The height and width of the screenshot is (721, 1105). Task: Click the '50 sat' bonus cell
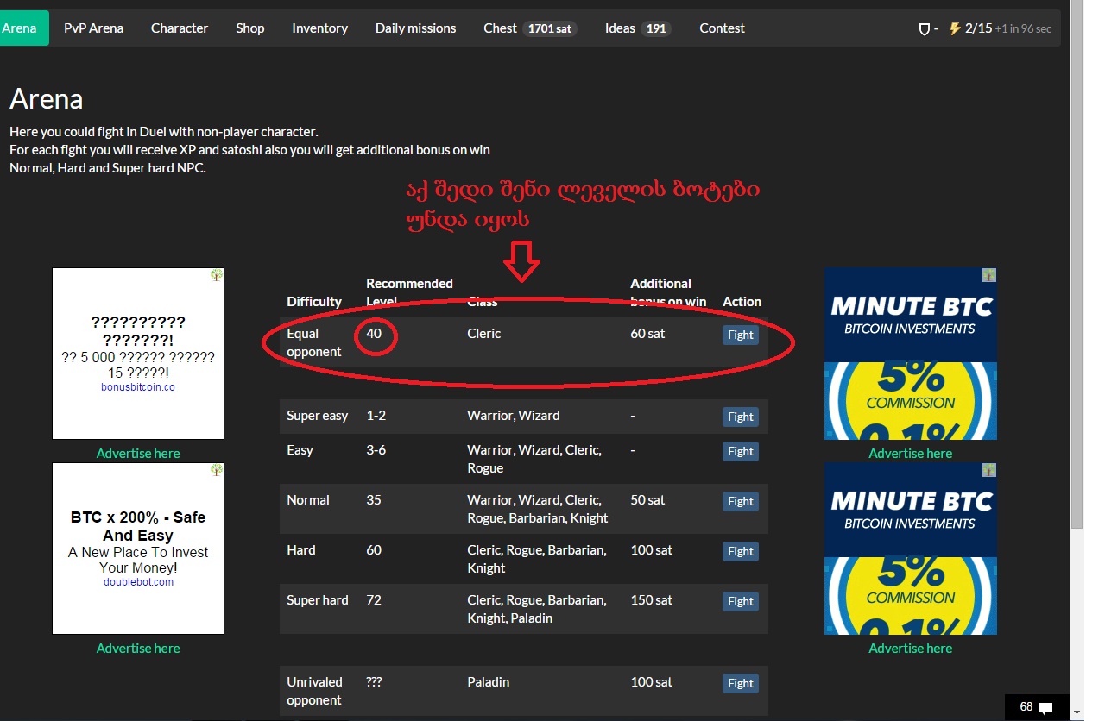648,500
